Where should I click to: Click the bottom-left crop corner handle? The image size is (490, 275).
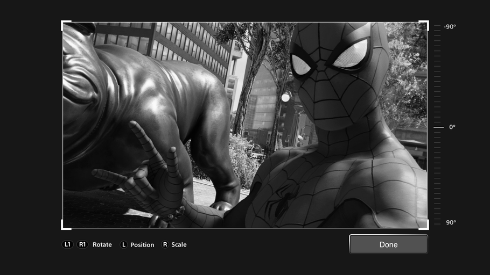(x=66, y=225)
